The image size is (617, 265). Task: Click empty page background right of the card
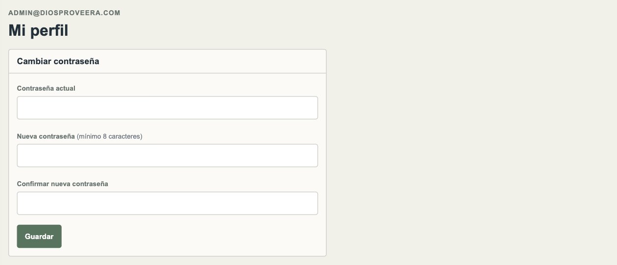(x=470, y=147)
